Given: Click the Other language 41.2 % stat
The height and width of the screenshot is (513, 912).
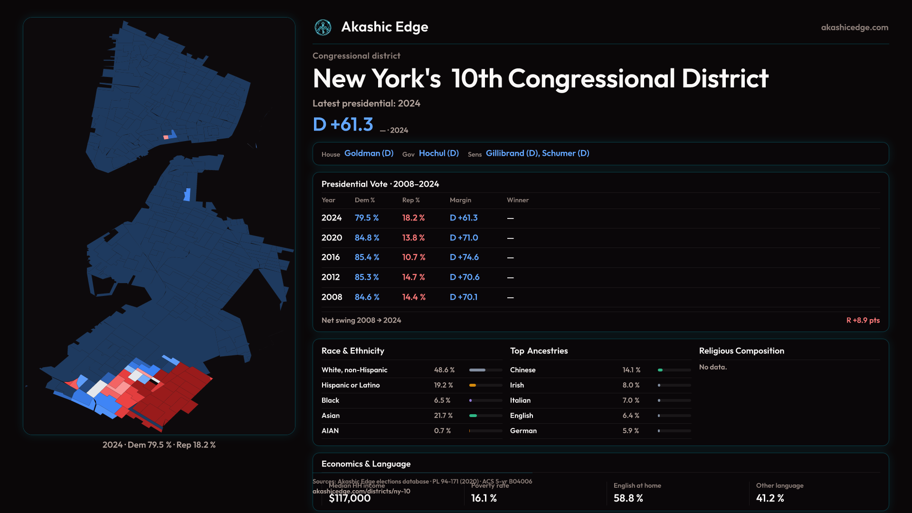Looking at the screenshot, I should coord(770,498).
